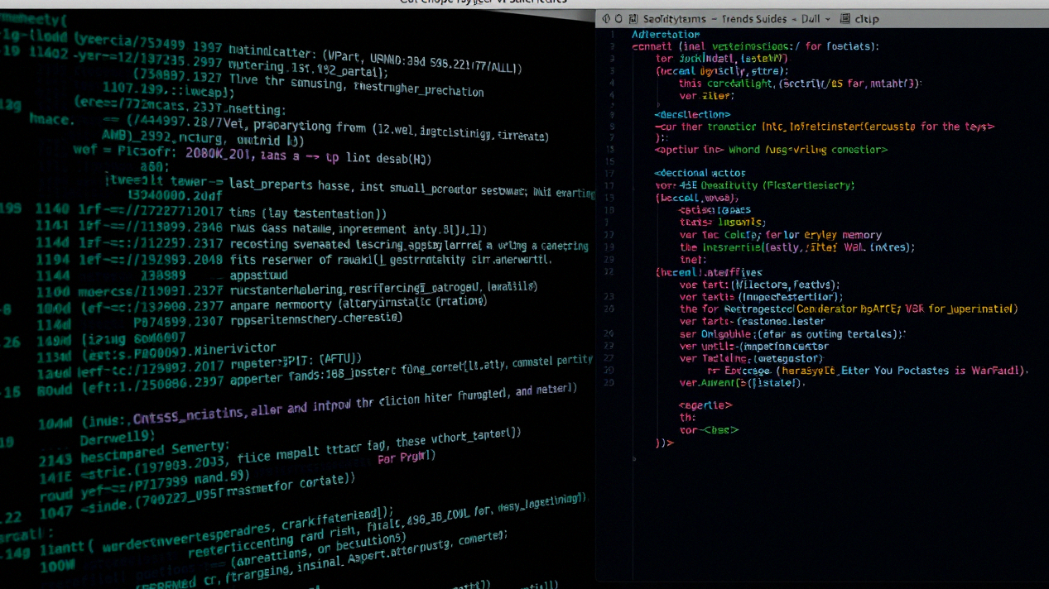Select the first breadcrumb item after the document icon

[674, 18]
